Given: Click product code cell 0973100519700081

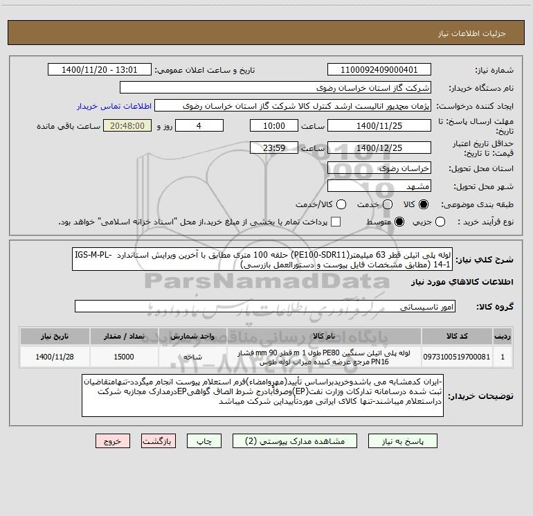Looking at the screenshot, I should pyautogui.click(x=457, y=357).
